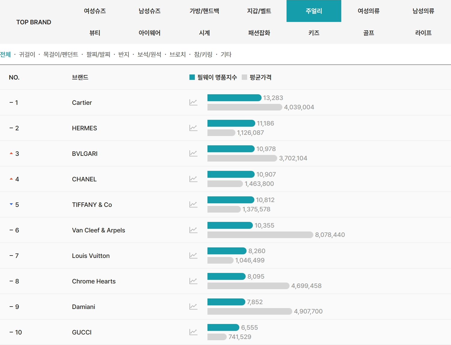
Task: Open the Damiani brand name
Action: pos(84,307)
